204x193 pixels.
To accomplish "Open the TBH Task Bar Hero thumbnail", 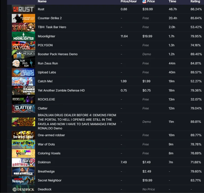I will click(x=23, y=27).
